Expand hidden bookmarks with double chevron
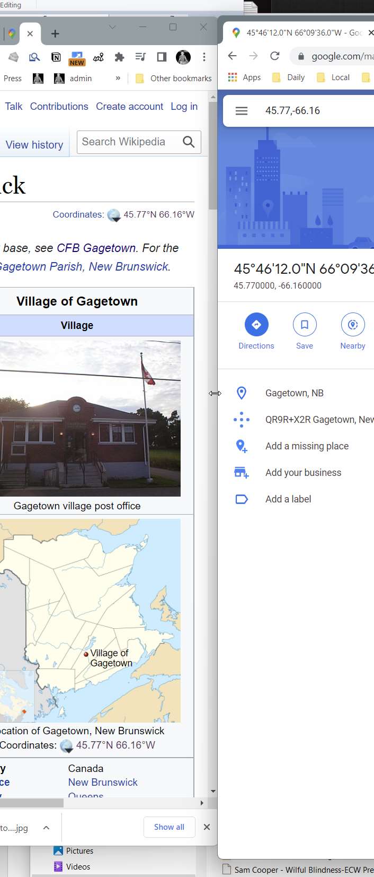Screen dimensions: 374x877 coord(118,79)
